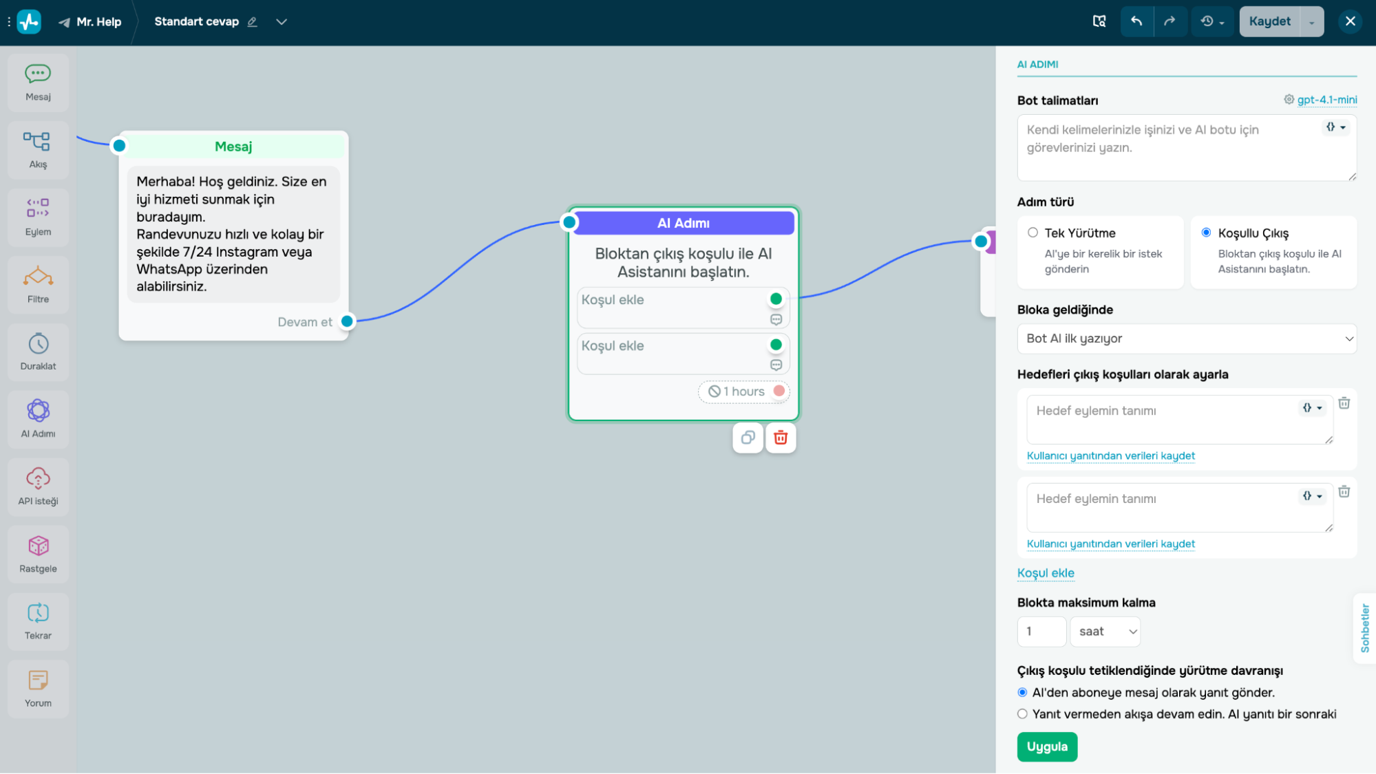Viewport: 1376px width, 774px height.
Task: Select the Filtre block in sidebar
Action: pos(38,283)
